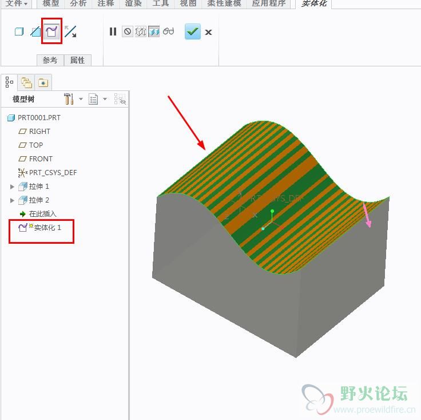Expand the tree settings dropdown arrow
Viewport: 421px width, 420px height.
(81, 99)
